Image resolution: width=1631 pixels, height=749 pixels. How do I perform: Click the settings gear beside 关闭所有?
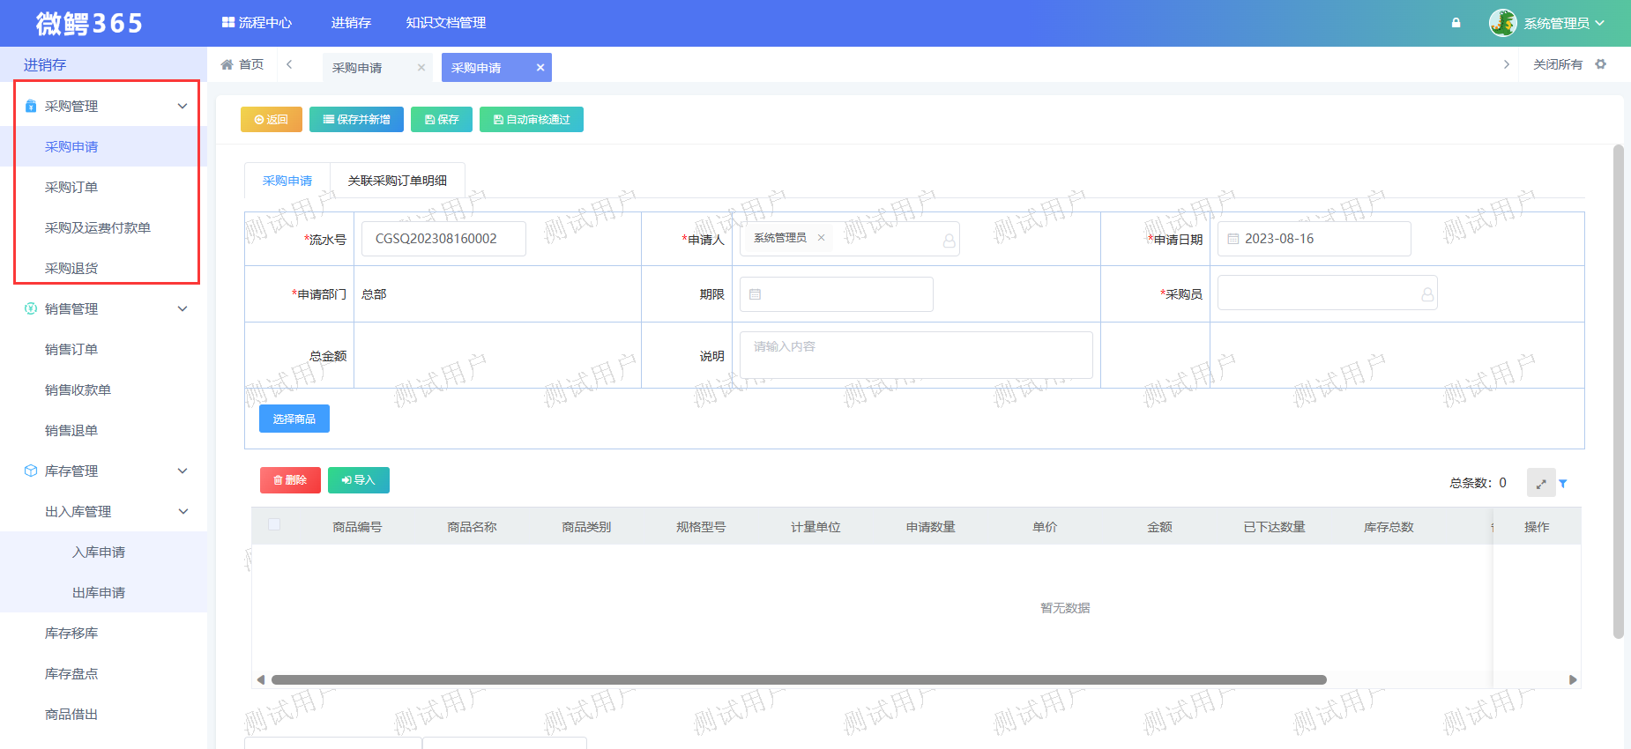(x=1601, y=64)
